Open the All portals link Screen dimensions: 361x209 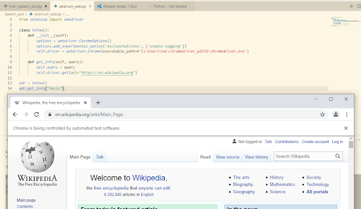click(x=317, y=192)
